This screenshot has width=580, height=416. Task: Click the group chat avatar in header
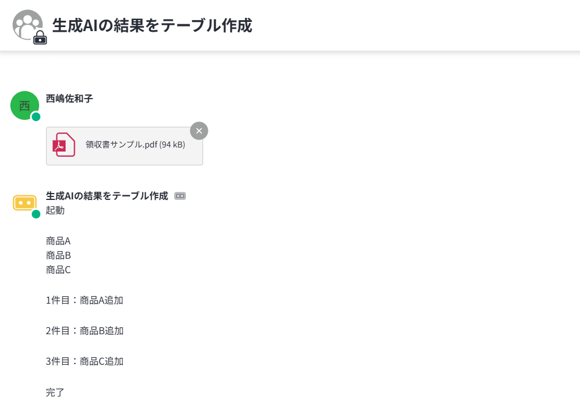27,24
